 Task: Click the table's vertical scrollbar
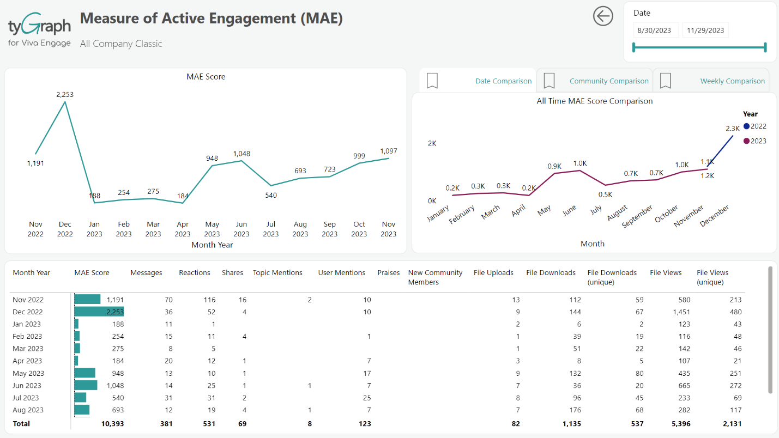tap(770, 330)
